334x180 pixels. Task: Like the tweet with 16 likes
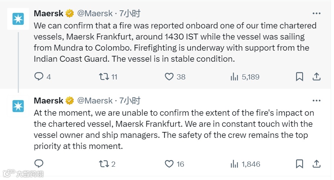pyautogui.click(x=169, y=164)
